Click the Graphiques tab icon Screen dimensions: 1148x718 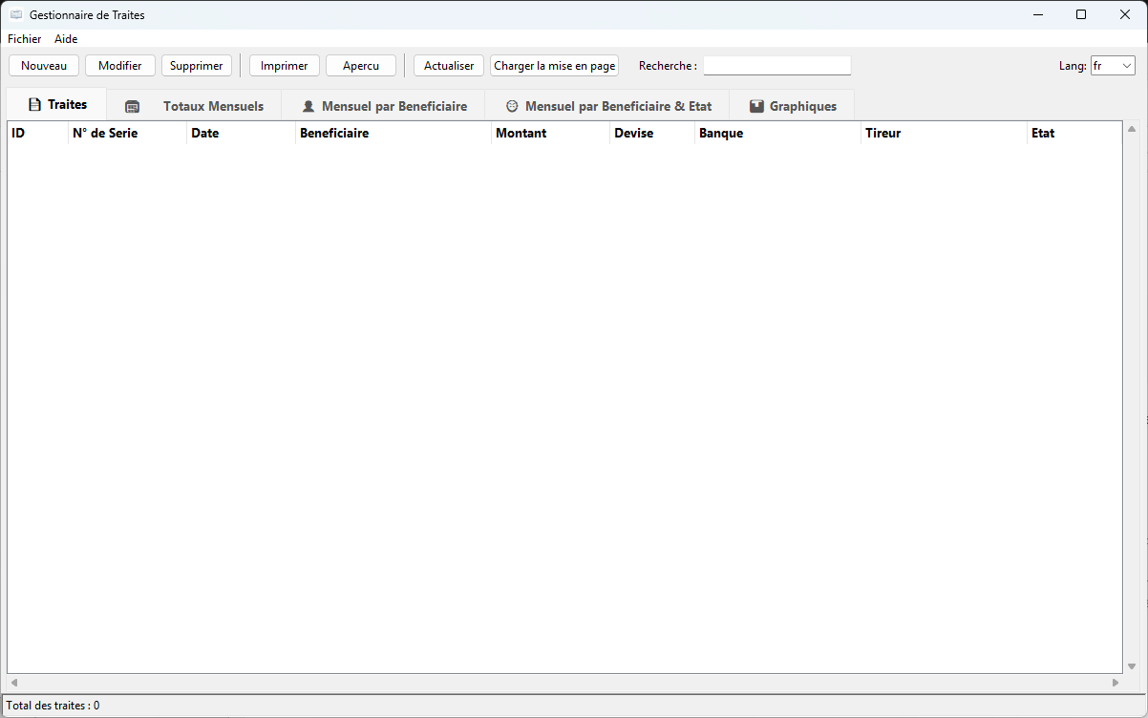click(x=756, y=107)
